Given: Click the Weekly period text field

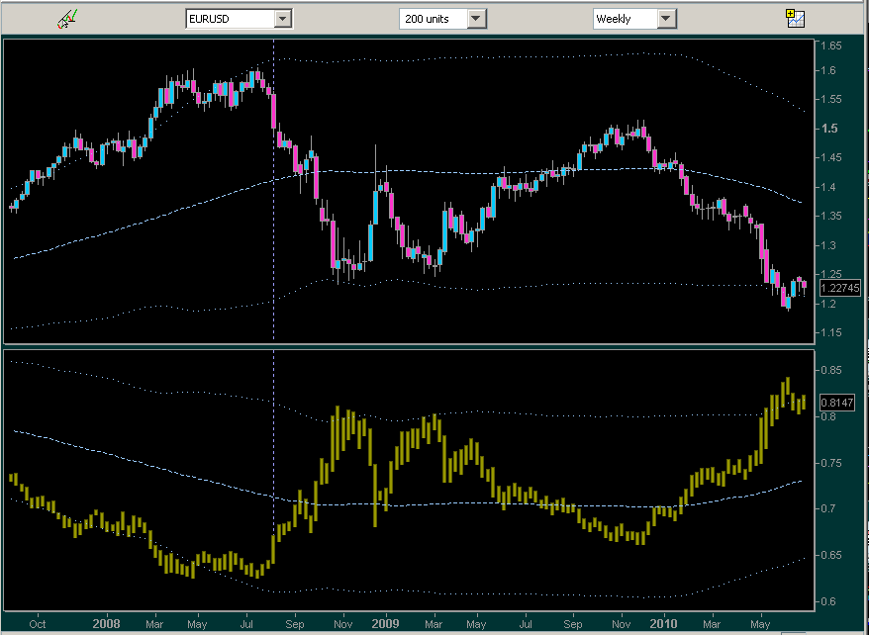Looking at the screenshot, I should tap(627, 19).
